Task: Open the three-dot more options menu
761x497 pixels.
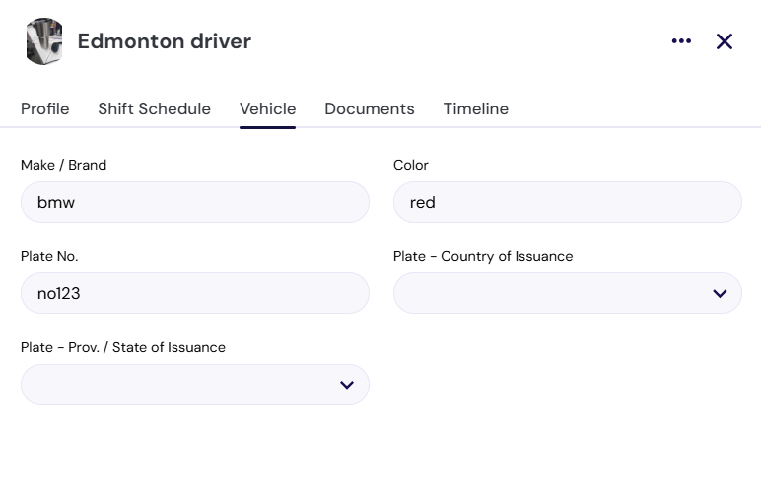Action: [x=681, y=41]
